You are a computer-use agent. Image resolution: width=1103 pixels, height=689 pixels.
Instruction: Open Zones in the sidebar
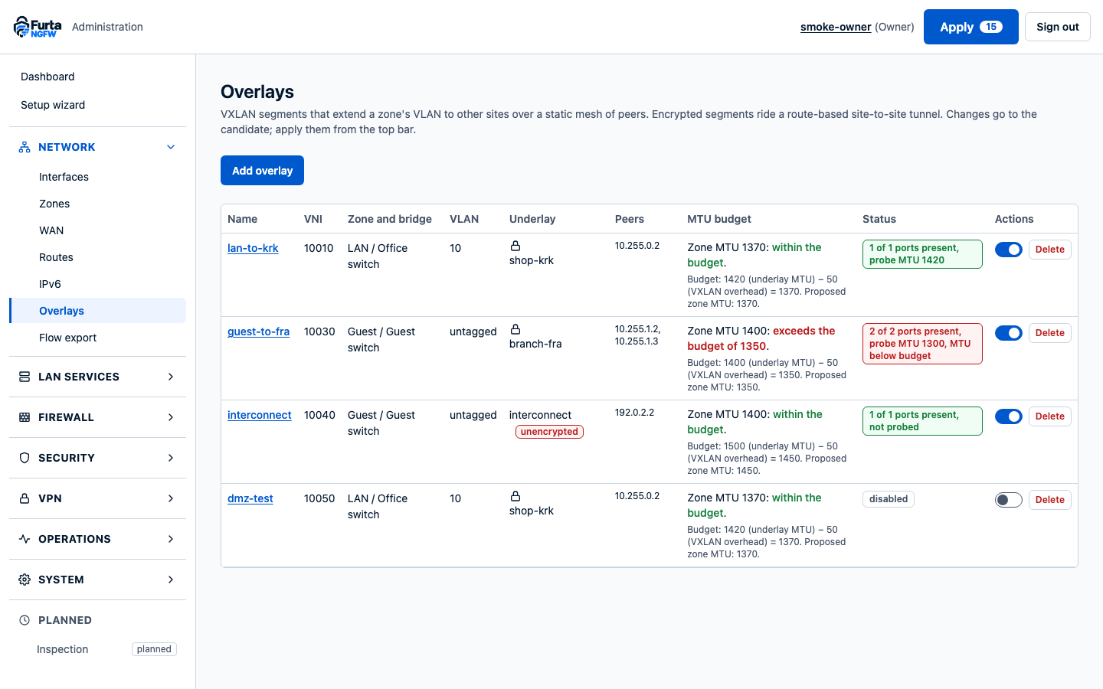97,204
